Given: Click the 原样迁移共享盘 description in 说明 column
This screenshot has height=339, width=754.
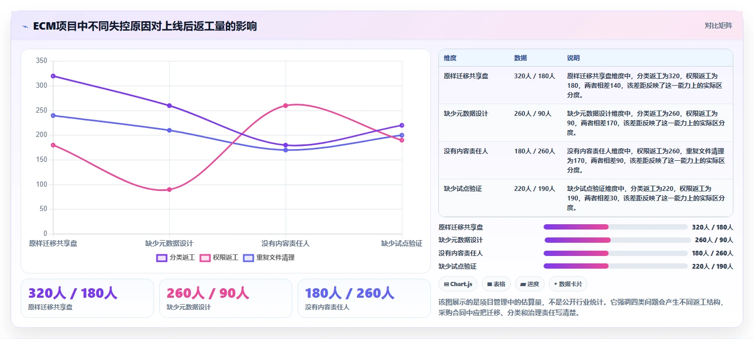Looking at the screenshot, I should pos(646,86).
